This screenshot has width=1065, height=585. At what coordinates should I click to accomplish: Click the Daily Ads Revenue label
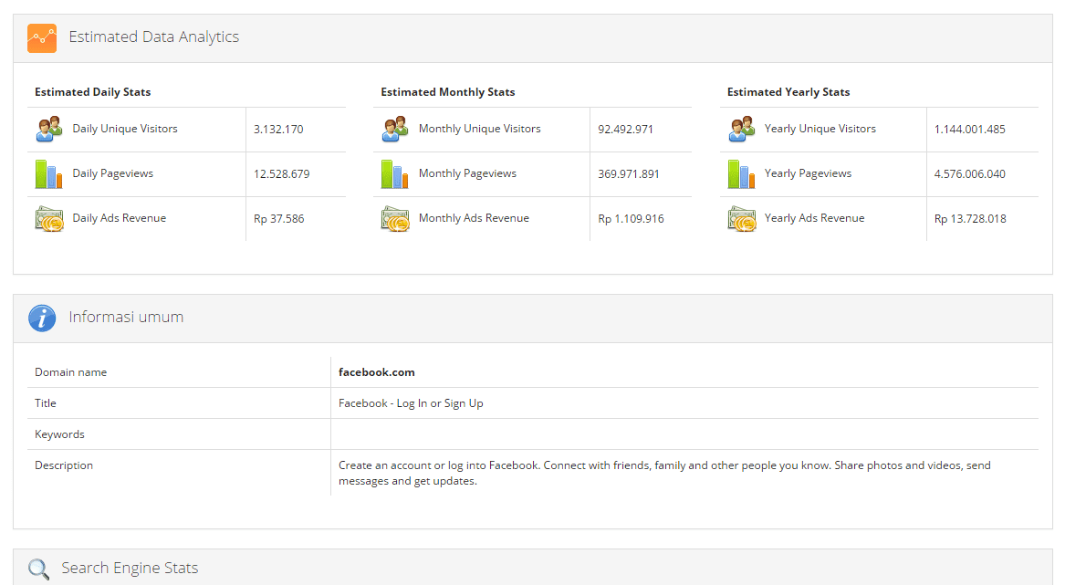pyautogui.click(x=119, y=218)
